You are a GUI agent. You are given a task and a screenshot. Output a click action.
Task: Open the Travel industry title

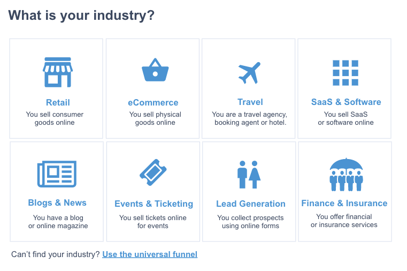coord(250,102)
